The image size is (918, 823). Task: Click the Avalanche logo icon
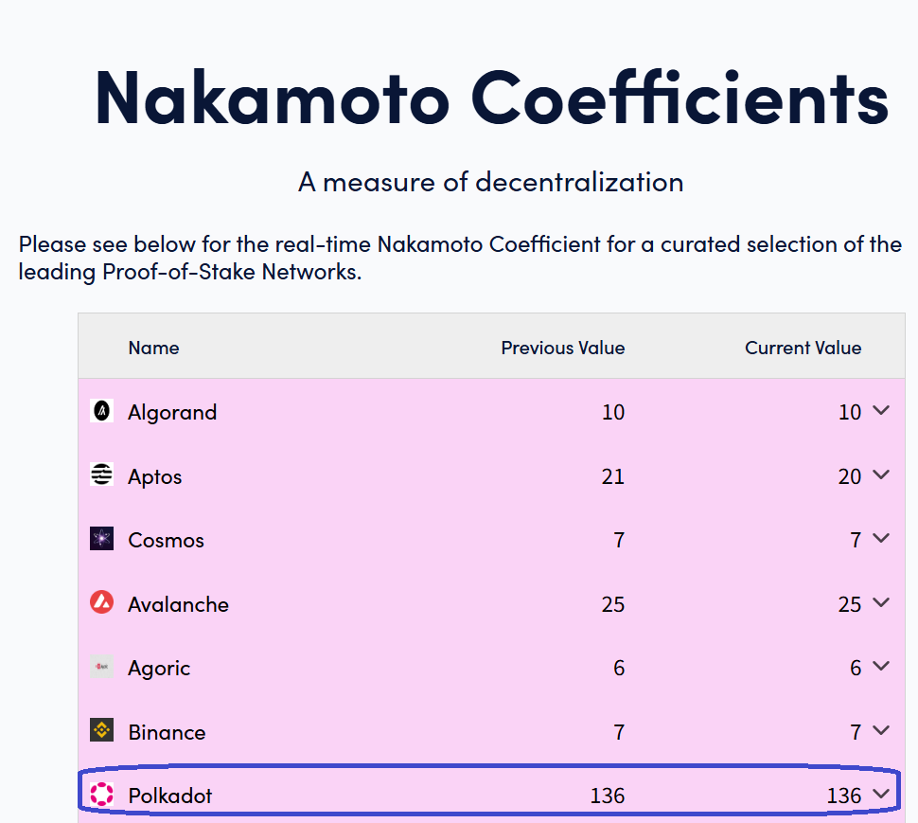coord(101,603)
